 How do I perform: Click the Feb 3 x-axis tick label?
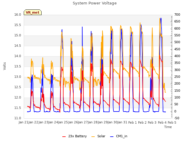(x=152, y=122)
